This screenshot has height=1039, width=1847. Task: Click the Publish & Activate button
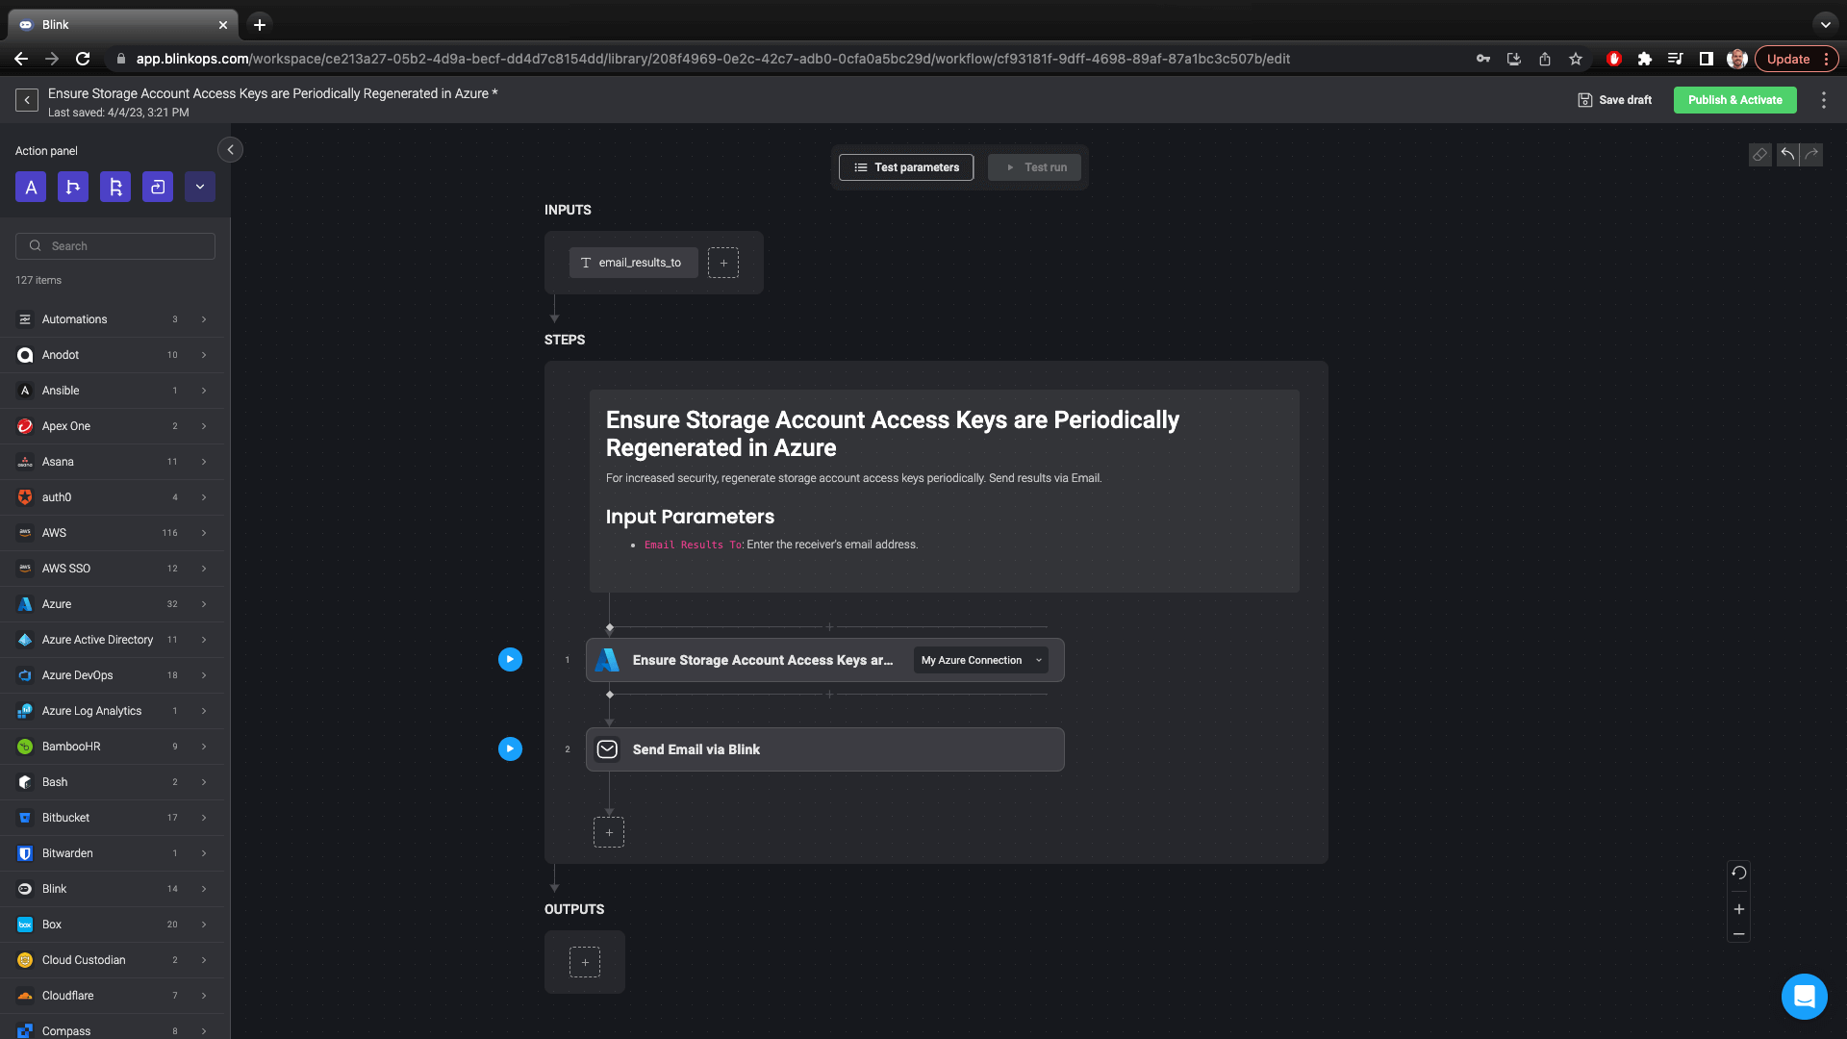coord(1734,99)
